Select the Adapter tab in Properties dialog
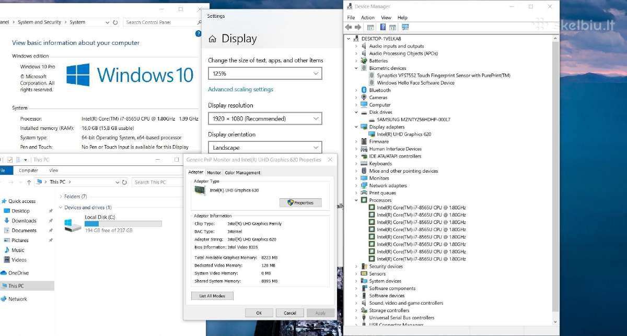The width and height of the screenshot is (627, 336). 195,172
